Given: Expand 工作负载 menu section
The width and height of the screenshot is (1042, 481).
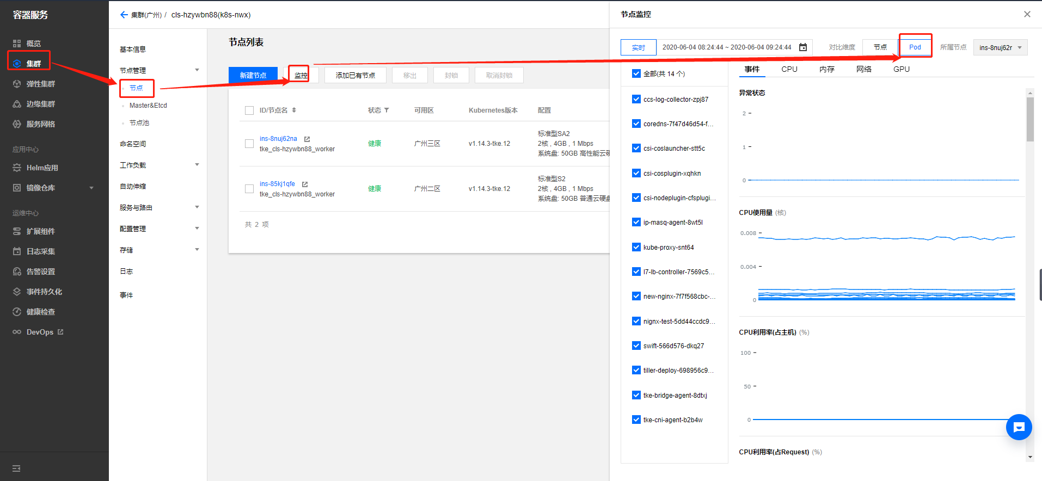Looking at the screenshot, I should (197, 165).
